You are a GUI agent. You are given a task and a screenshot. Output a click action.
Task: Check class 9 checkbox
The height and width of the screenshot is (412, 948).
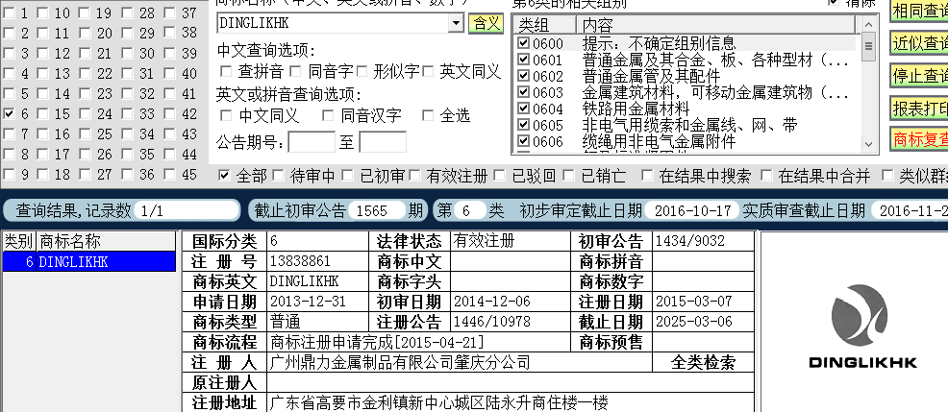(x=9, y=175)
